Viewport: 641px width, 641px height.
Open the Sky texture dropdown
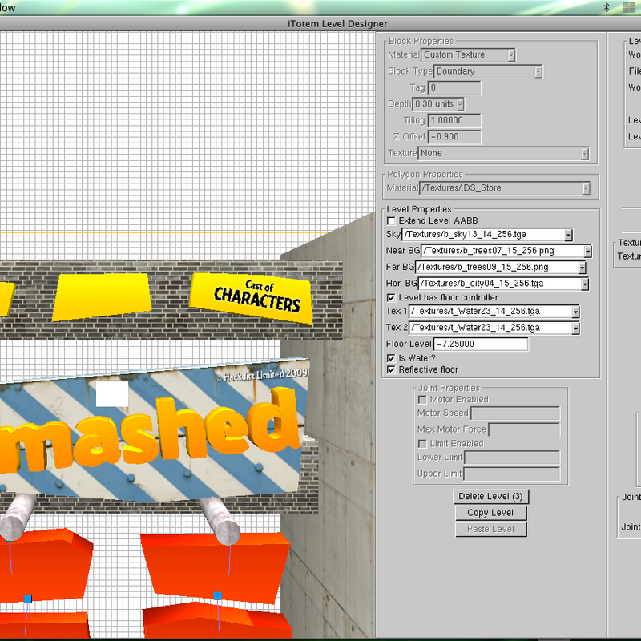tap(487, 234)
